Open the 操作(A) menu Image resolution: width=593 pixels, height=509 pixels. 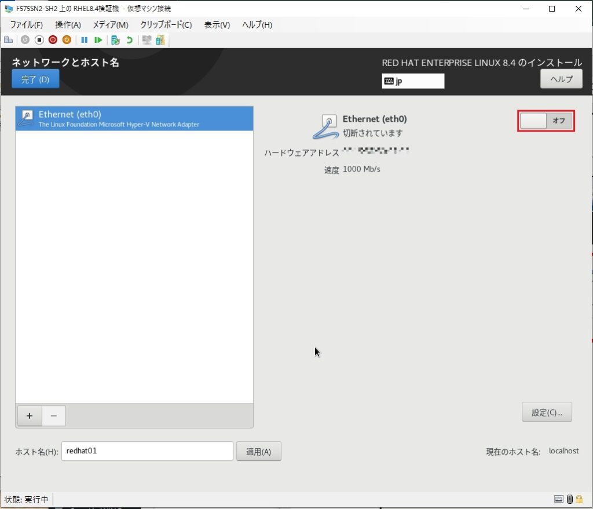click(x=68, y=24)
